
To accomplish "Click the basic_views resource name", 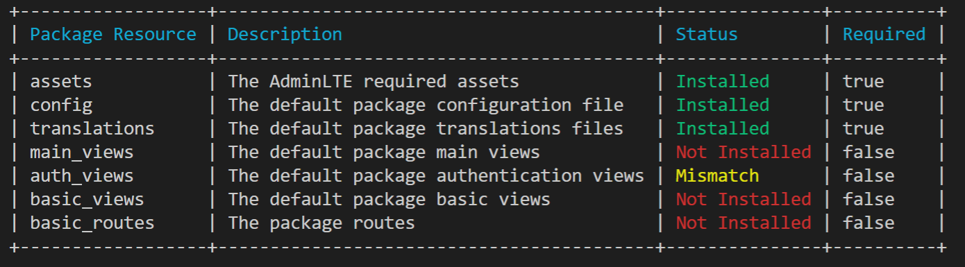I will click(x=87, y=200).
